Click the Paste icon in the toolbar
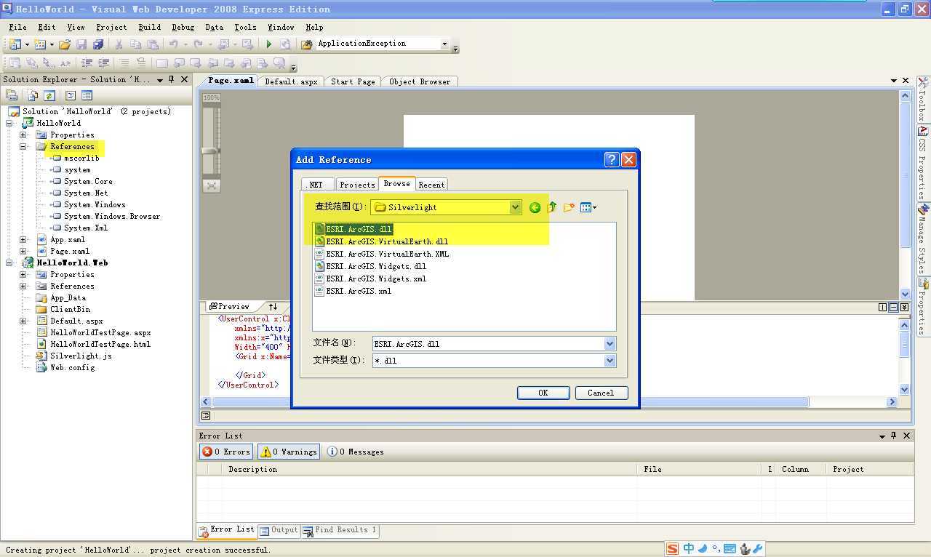This screenshot has height=557, width=931. (x=152, y=44)
